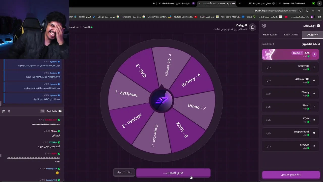Click the chopper2008 name in player list
323x182 pixels.
[302, 132]
